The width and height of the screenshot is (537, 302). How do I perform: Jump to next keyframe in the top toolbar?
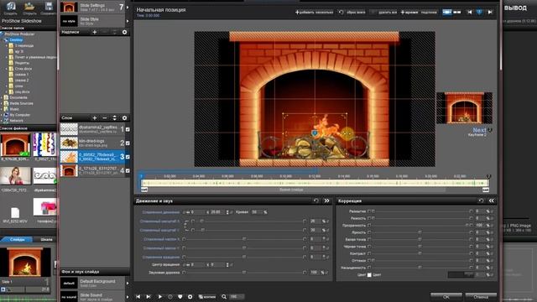coord(490,12)
